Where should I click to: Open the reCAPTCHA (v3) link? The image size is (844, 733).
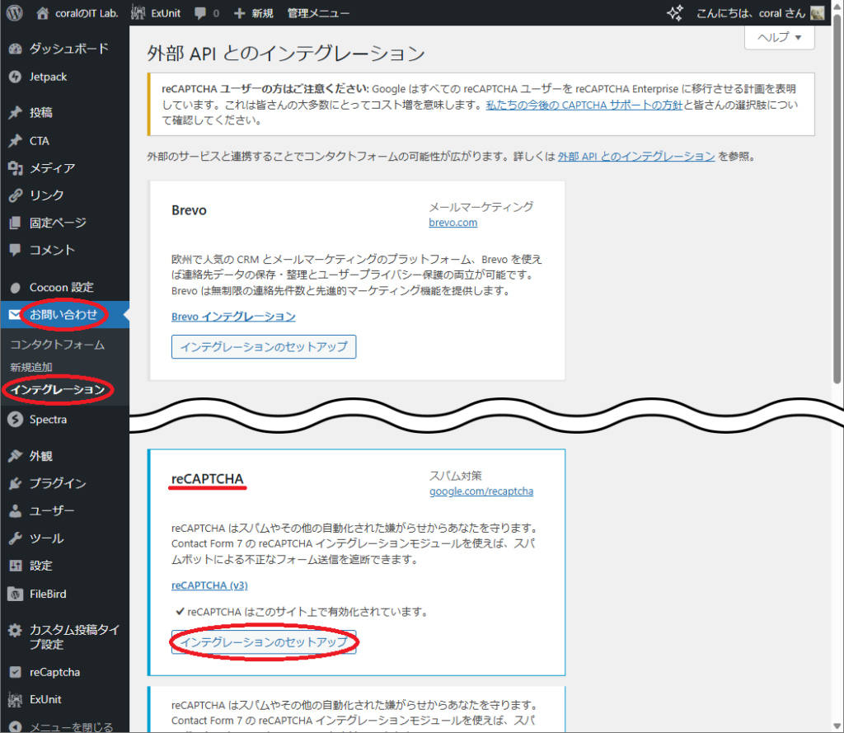(209, 585)
